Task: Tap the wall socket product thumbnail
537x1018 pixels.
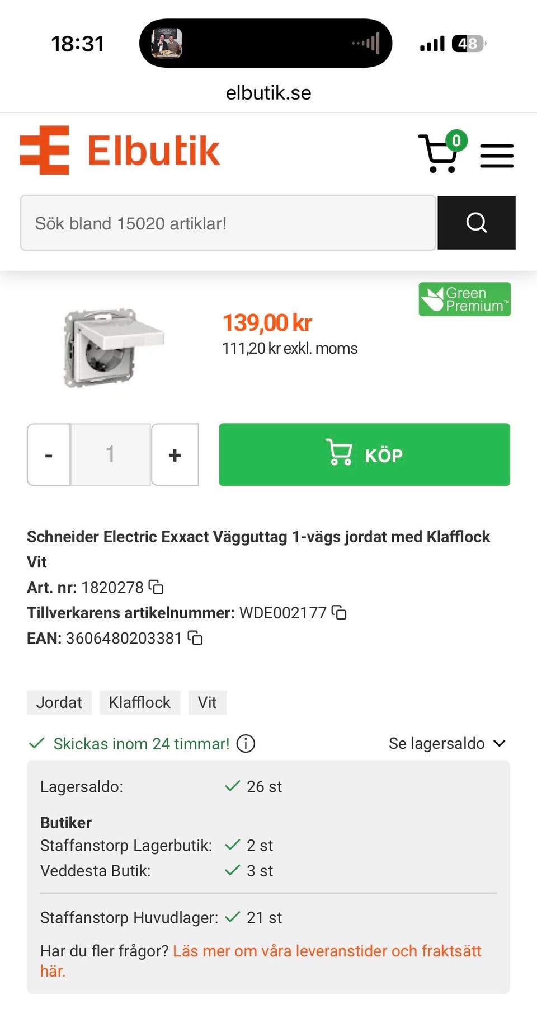Action: [113, 347]
